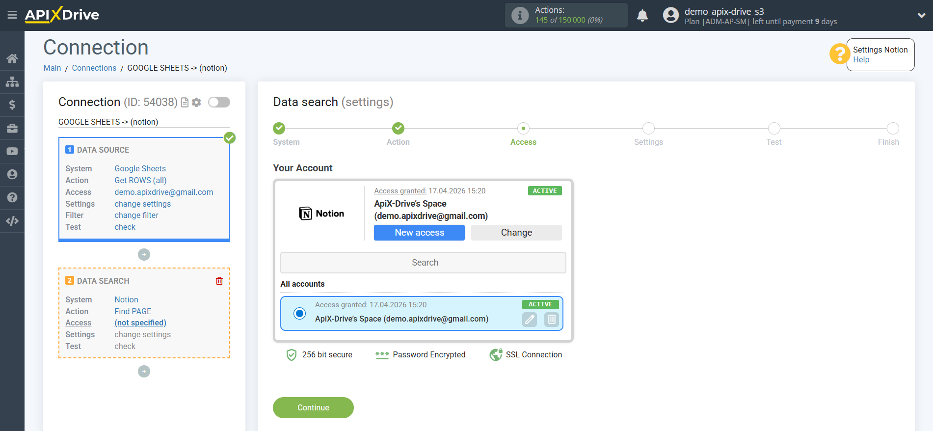
Task: Open the Connections breadcrumb link
Action: (x=94, y=68)
